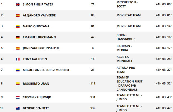Image resolution: width=173 pixels, height=112 pixels.
Task: Click the Dutch flag beside Steven Kruijswijk
Action: tap(18, 97)
